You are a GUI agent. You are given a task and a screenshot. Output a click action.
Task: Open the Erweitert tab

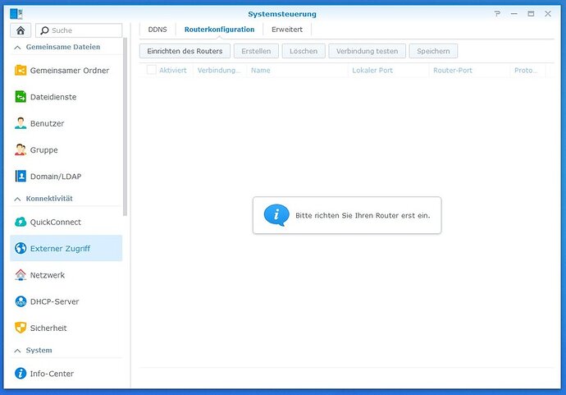click(287, 30)
